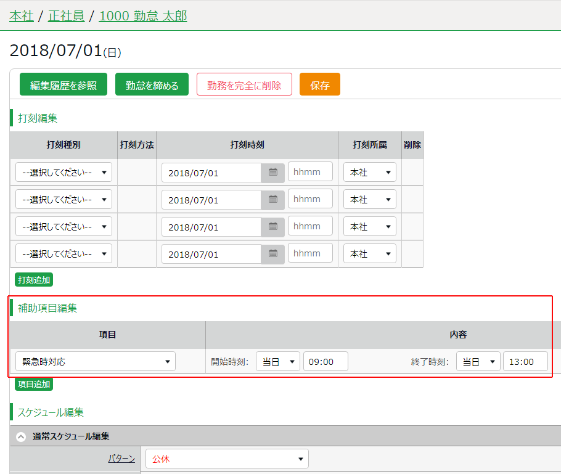This screenshot has width=561, height=474.
Task: Focus third row hhmm time field
Action: point(310,226)
